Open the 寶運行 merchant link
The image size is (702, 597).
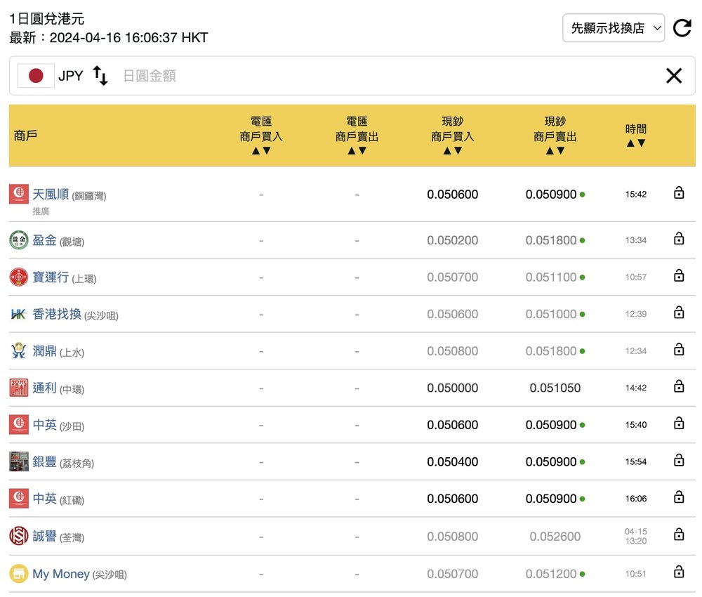click(x=51, y=277)
